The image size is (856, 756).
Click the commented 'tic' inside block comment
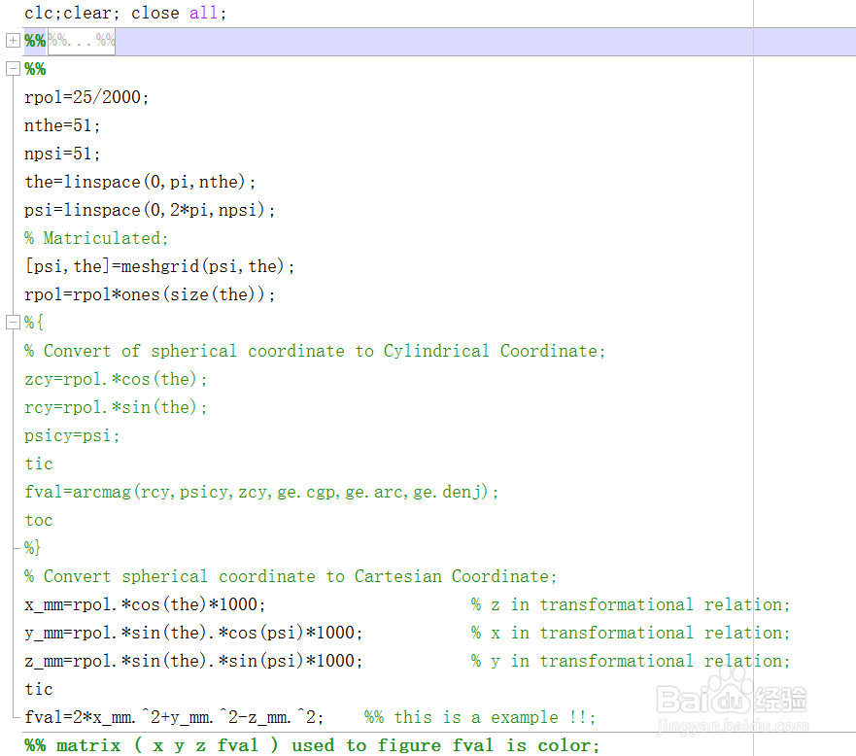[39, 464]
